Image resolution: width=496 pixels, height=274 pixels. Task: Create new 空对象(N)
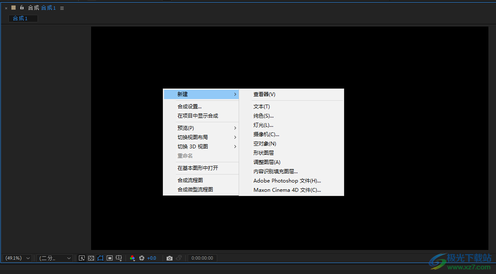(x=291, y=143)
